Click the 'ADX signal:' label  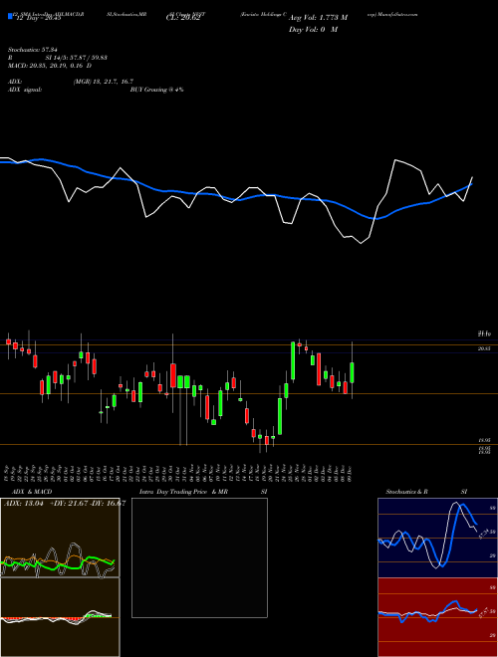coord(24,90)
